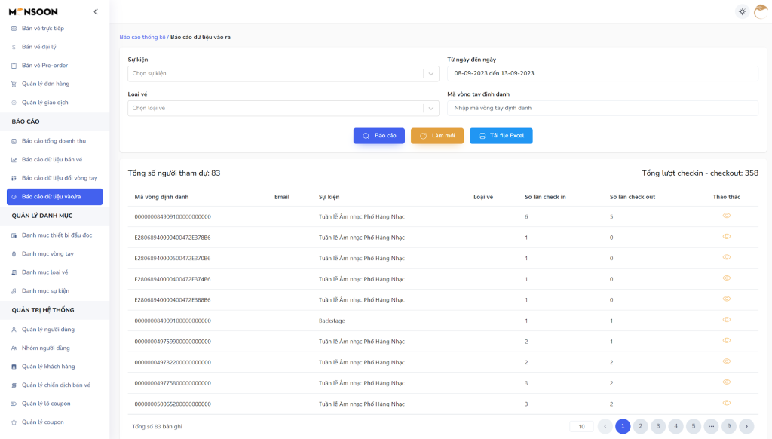Click the 'Quản lý người dùng' user icon
Viewport: 772px width, 439px height.
point(14,330)
